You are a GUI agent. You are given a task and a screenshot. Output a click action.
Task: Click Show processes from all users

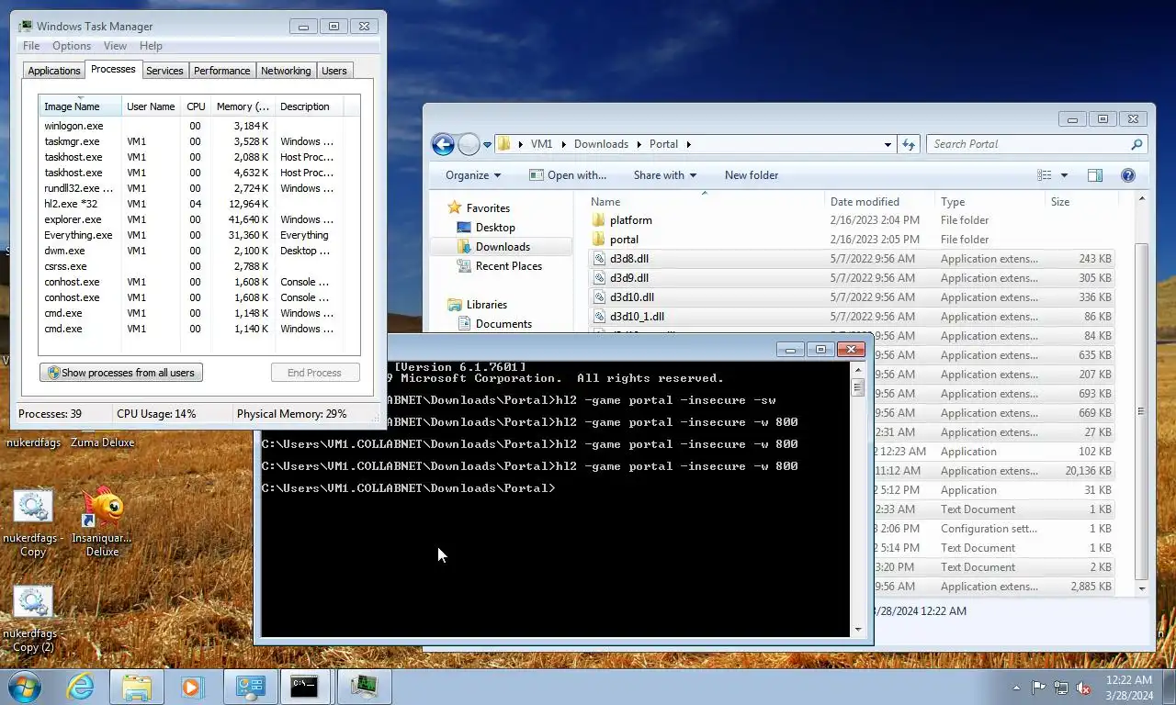tap(121, 373)
